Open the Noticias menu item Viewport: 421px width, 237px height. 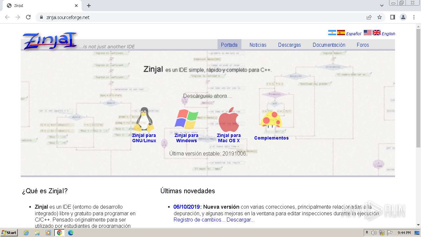pyautogui.click(x=258, y=45)
